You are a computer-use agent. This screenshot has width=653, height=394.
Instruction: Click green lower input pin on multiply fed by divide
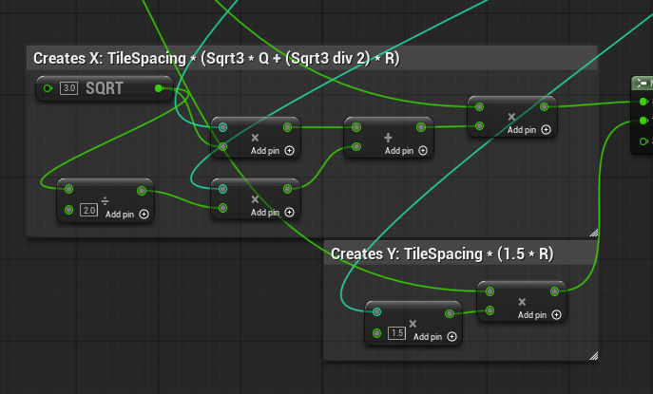point(222,208)
